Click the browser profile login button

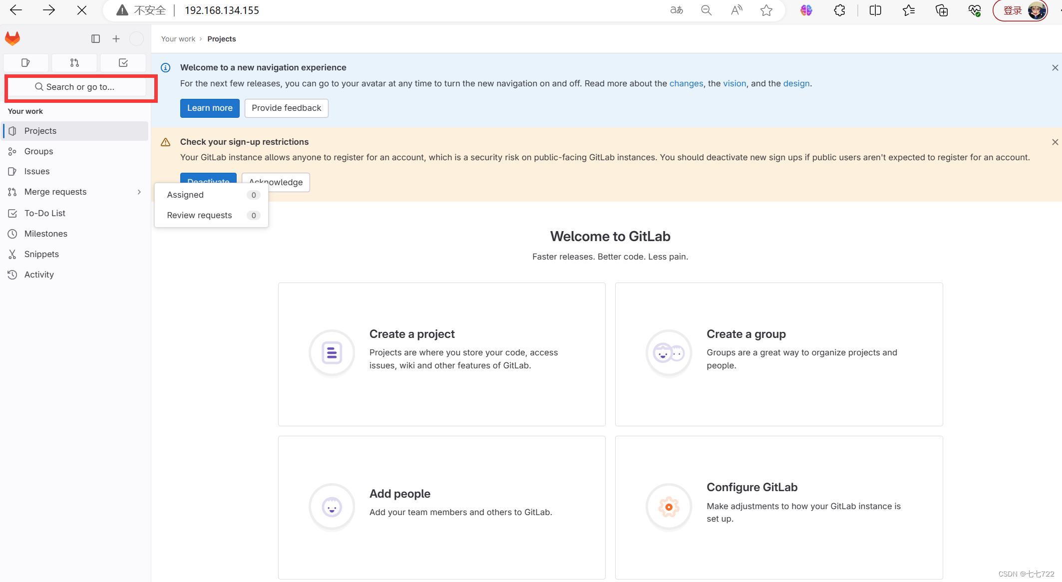1021,10
